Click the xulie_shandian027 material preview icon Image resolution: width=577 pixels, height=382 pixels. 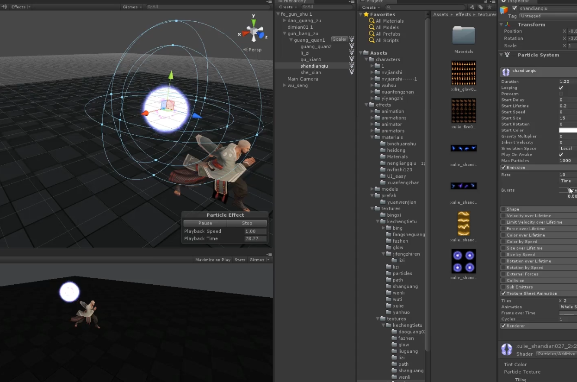tap(507, 350)
